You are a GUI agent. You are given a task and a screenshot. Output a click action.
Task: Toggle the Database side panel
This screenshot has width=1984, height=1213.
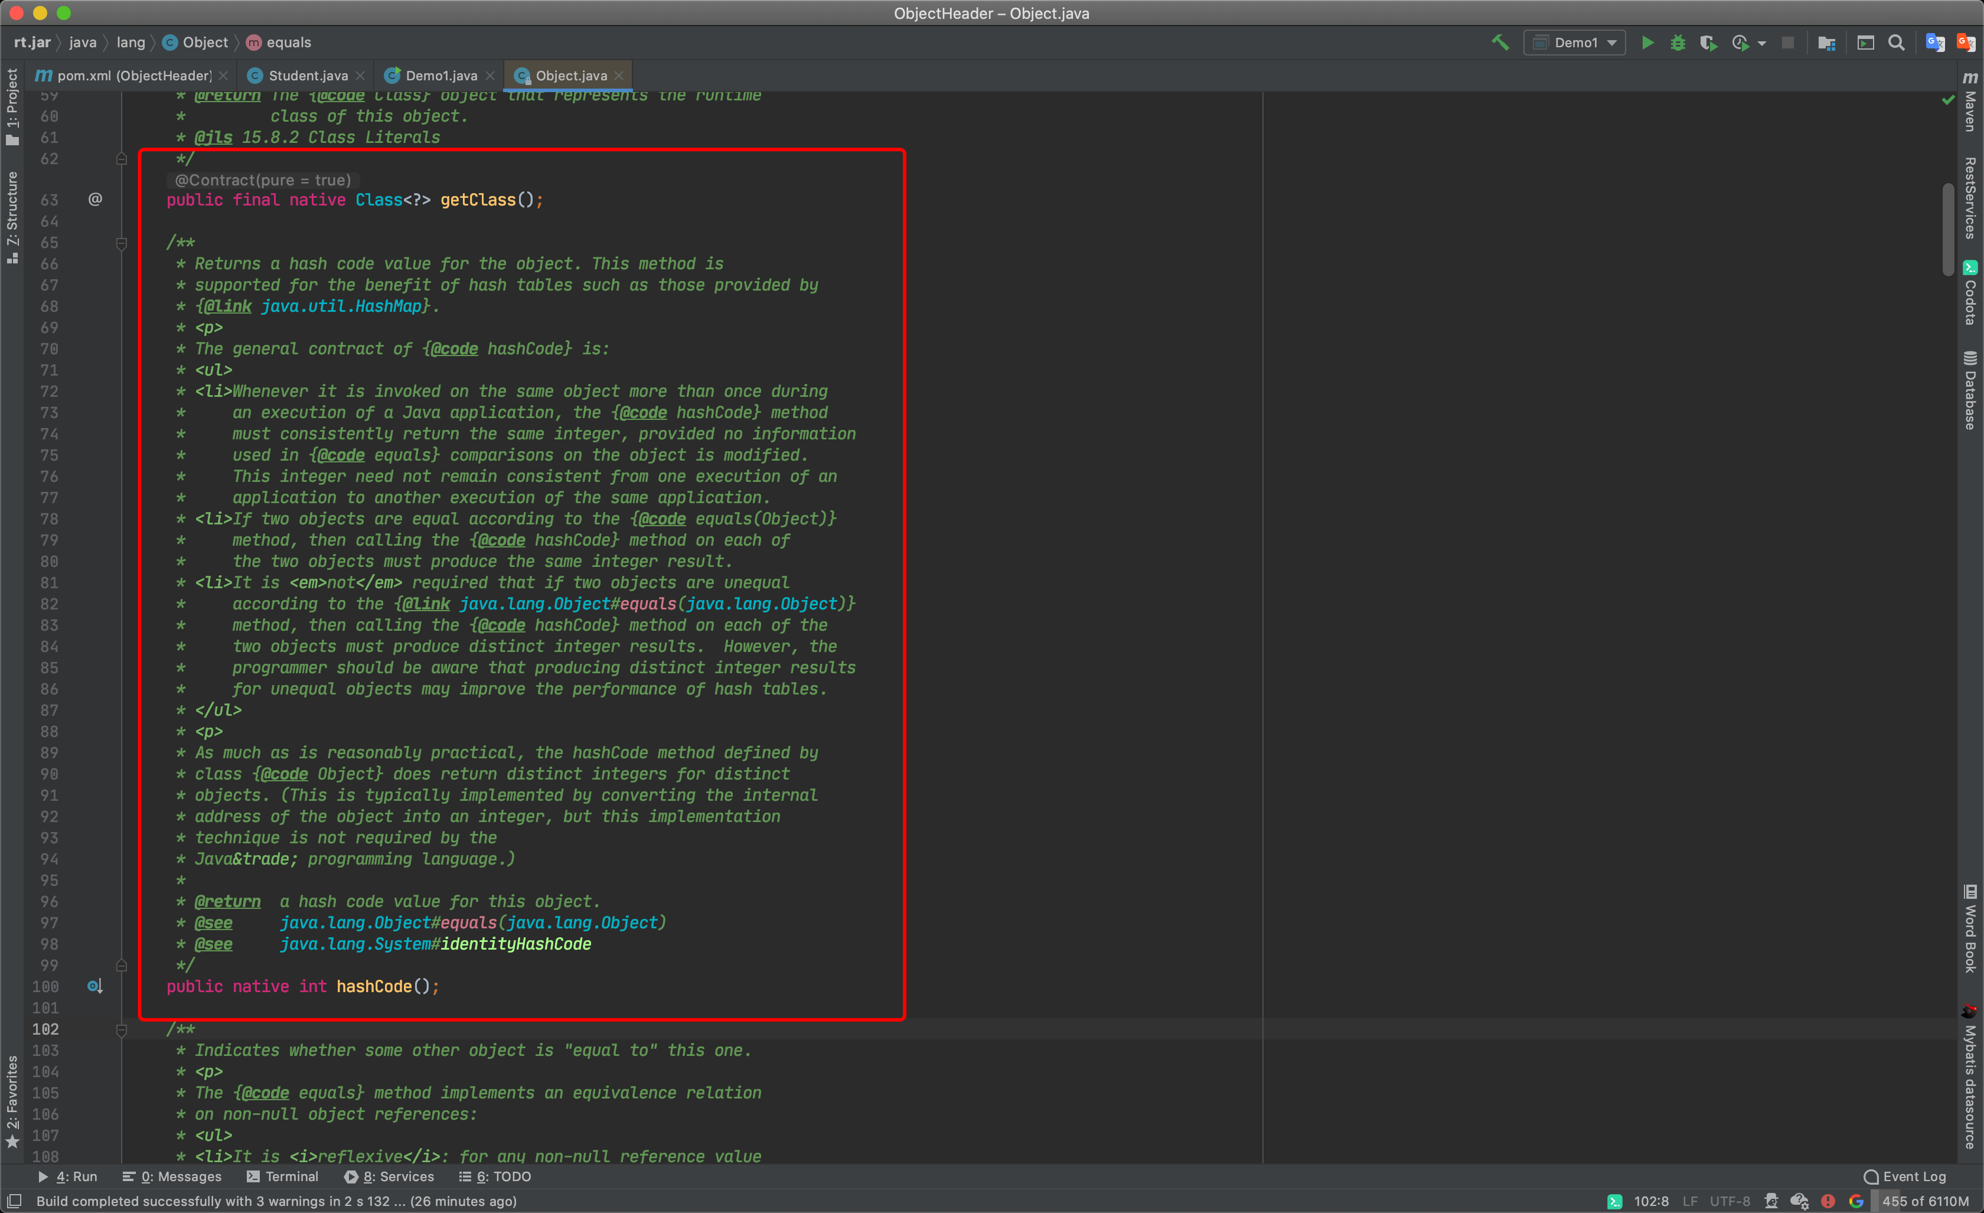tap(1970, 390)
